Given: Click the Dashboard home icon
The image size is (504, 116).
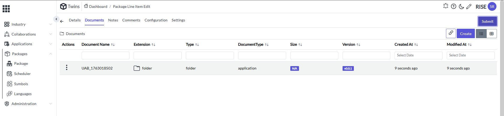Looking at the screenshot, I should tap(86, 6).
